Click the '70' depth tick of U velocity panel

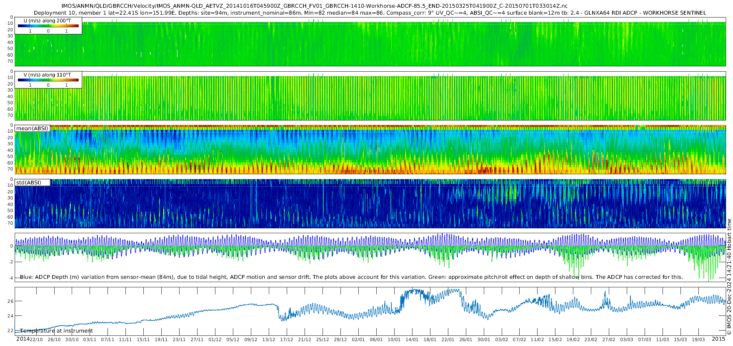pos(11,61)
